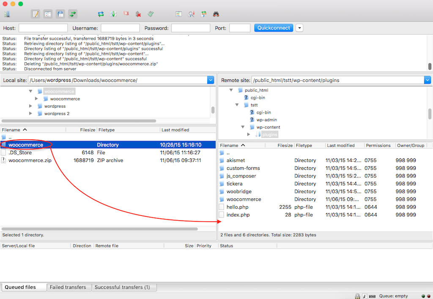Open the Successful transfers (1) tab
Screen dimensions: 433x299
tap(124, 287)
